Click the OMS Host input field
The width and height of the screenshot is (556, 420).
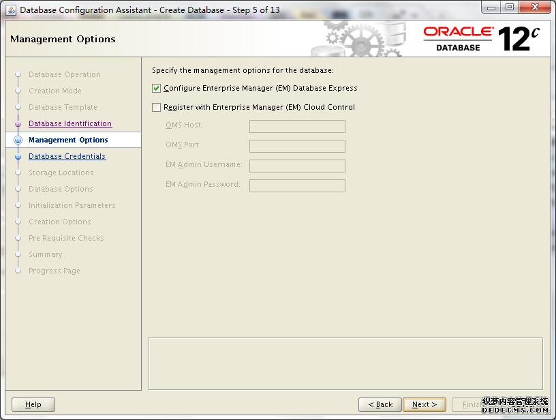pyautogui.click(x=297, y=126)
